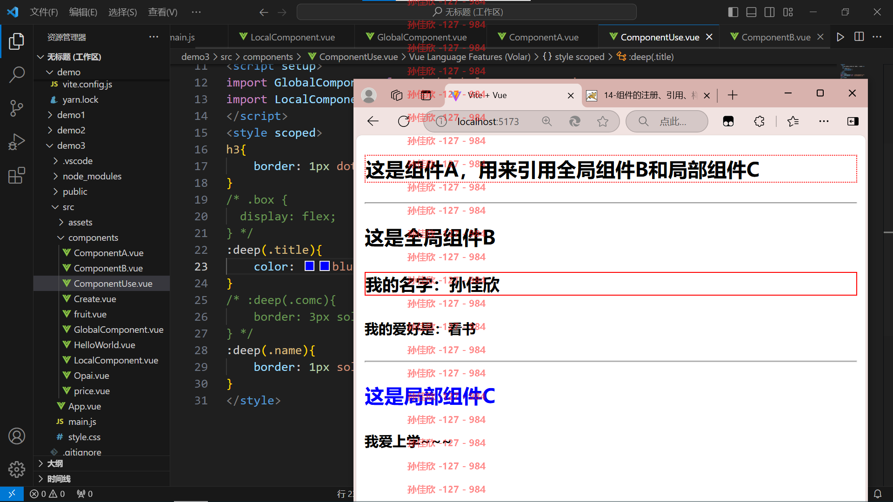Open the Accounts menu icon
The height and width of the screenshot is (502, 893).
point(17,436)
